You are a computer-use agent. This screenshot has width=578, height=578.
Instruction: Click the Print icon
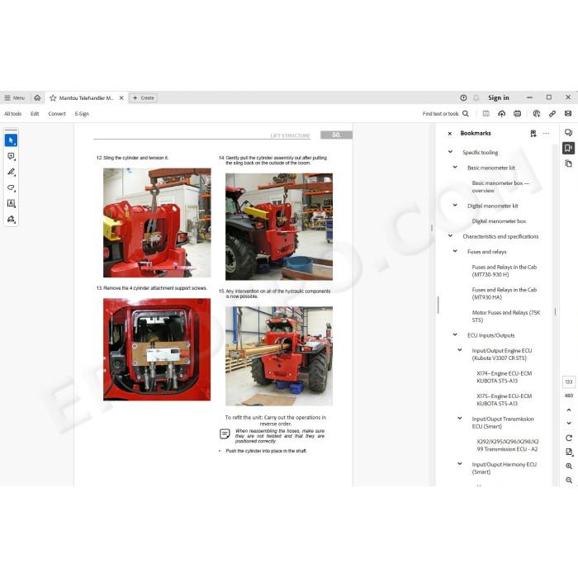[x=517, y=114]
